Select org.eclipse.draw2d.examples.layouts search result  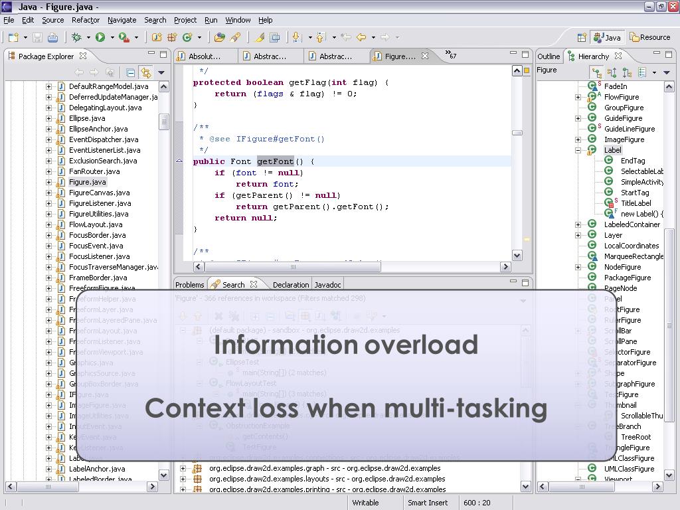327,479
